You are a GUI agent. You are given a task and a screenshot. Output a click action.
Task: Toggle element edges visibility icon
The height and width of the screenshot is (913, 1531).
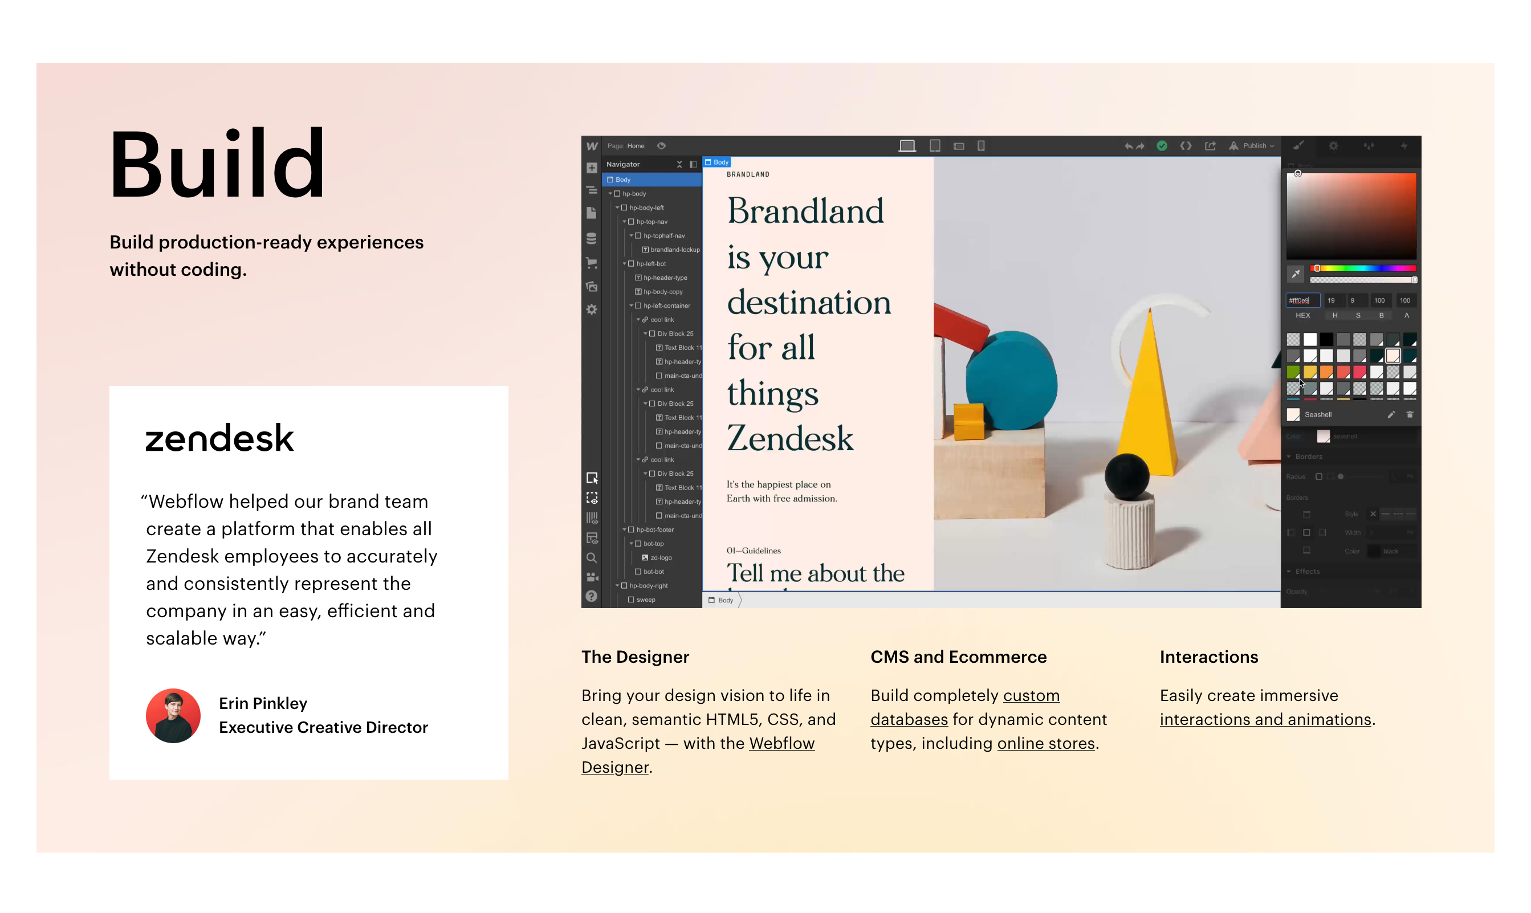592,498
